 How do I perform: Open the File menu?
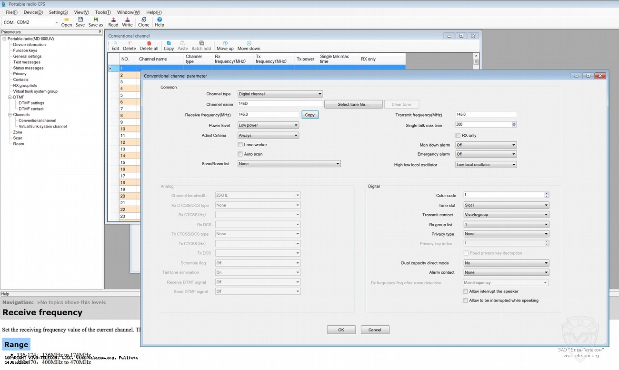point(11,12)
